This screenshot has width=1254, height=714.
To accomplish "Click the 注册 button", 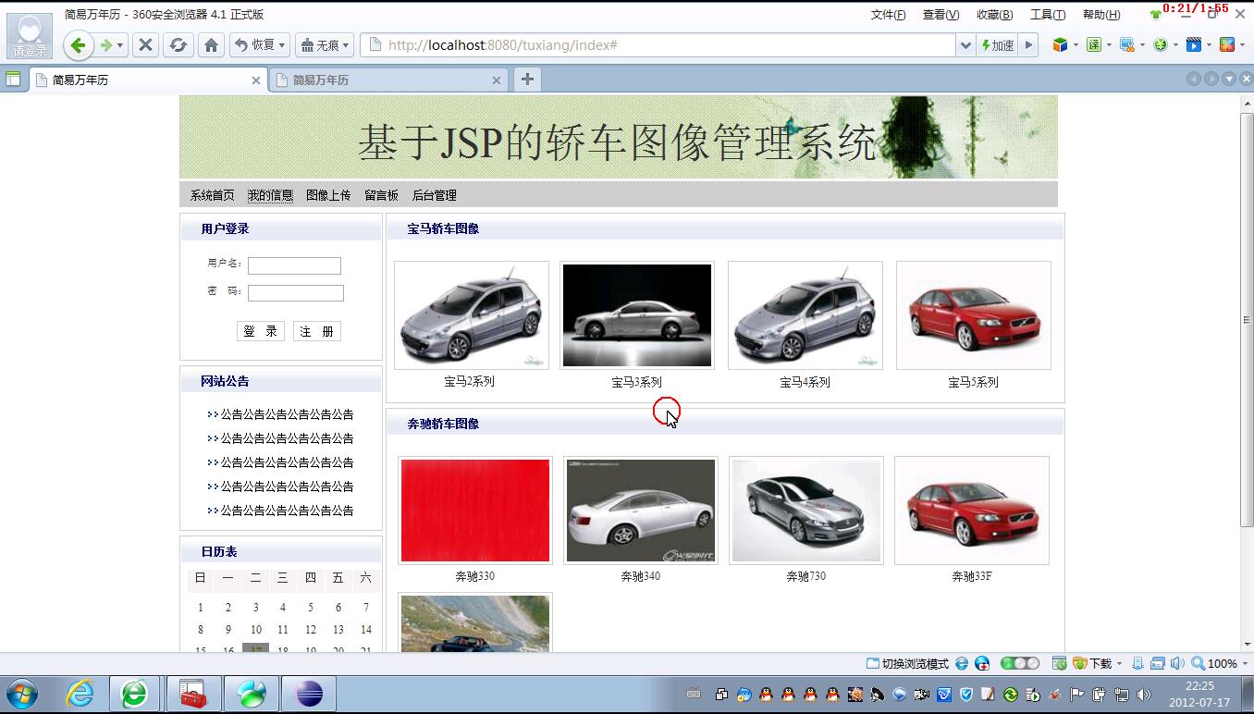I will pyautogui.click(x=317, y=331).
